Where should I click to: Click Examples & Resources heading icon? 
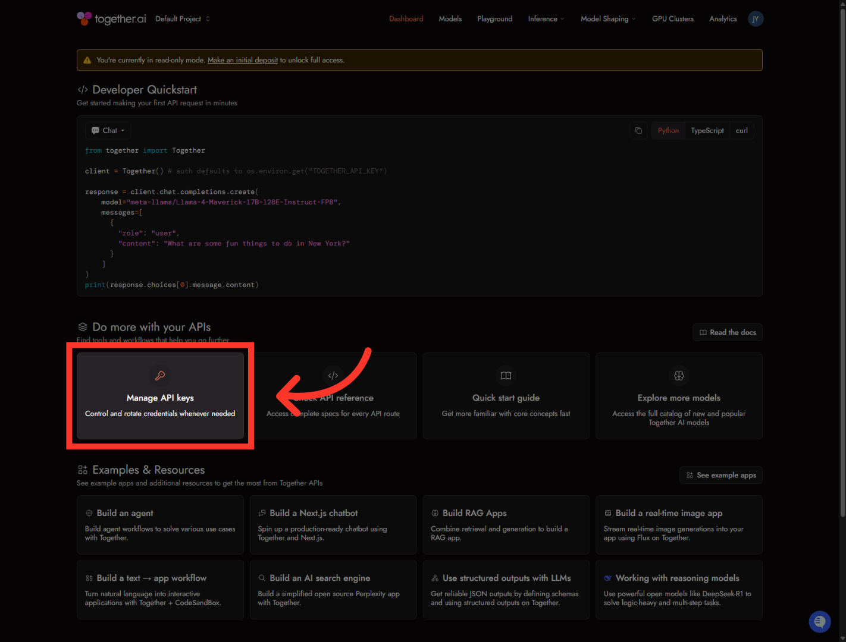point(83,470)
